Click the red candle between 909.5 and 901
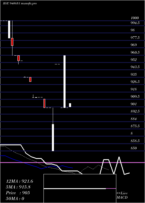 coord(44,103)
